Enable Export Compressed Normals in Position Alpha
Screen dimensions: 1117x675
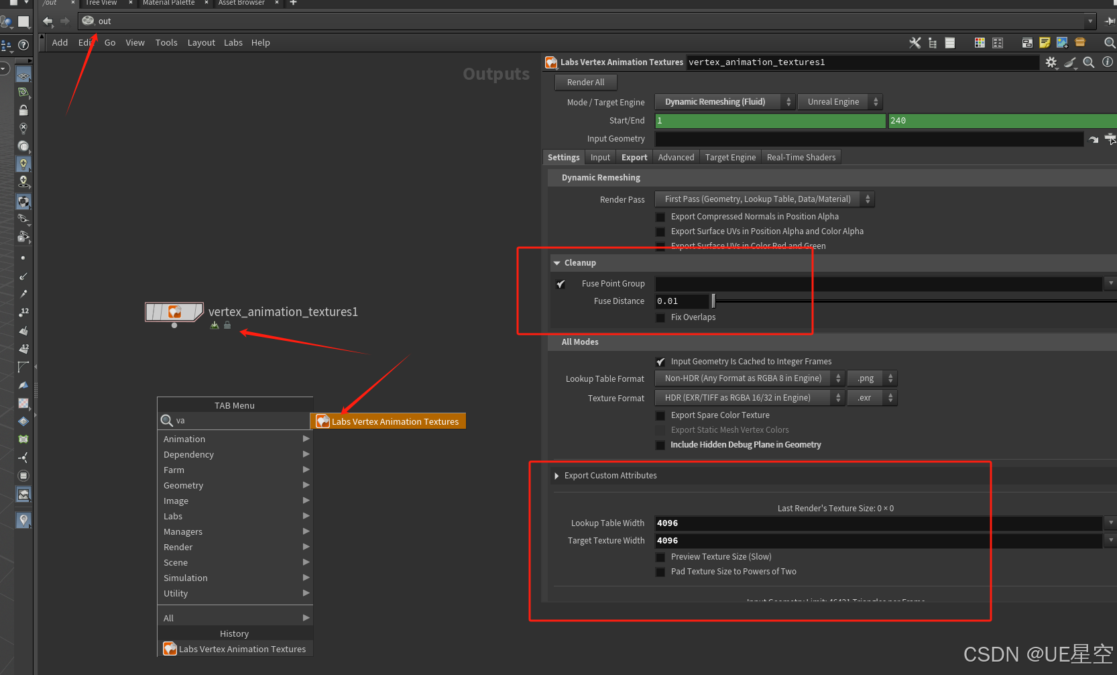(660, 217)
